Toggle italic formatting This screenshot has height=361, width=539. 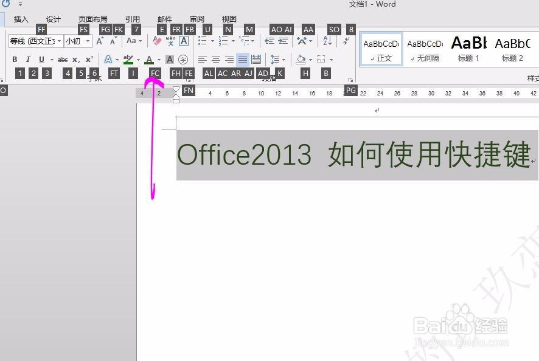(x=28, y=60)
